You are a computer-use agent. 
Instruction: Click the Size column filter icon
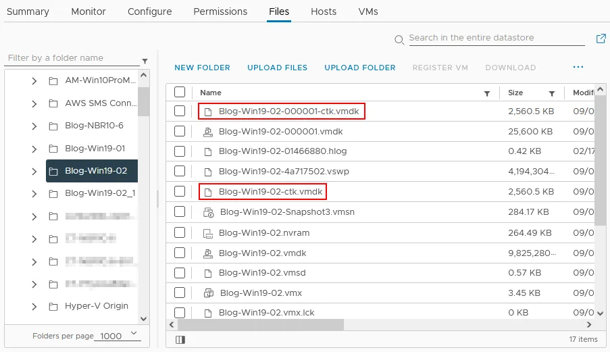(x=552, y=93)
